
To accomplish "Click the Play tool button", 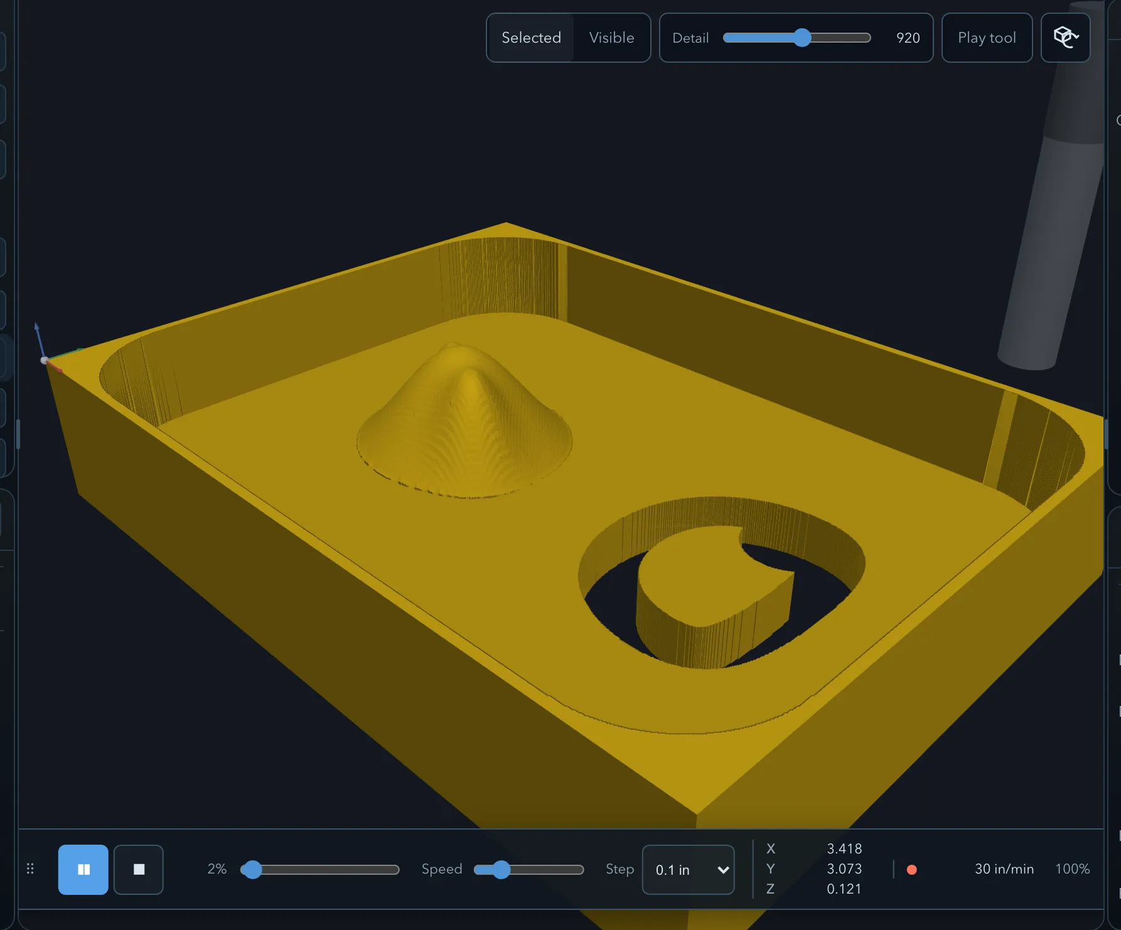I will (987, 38).
